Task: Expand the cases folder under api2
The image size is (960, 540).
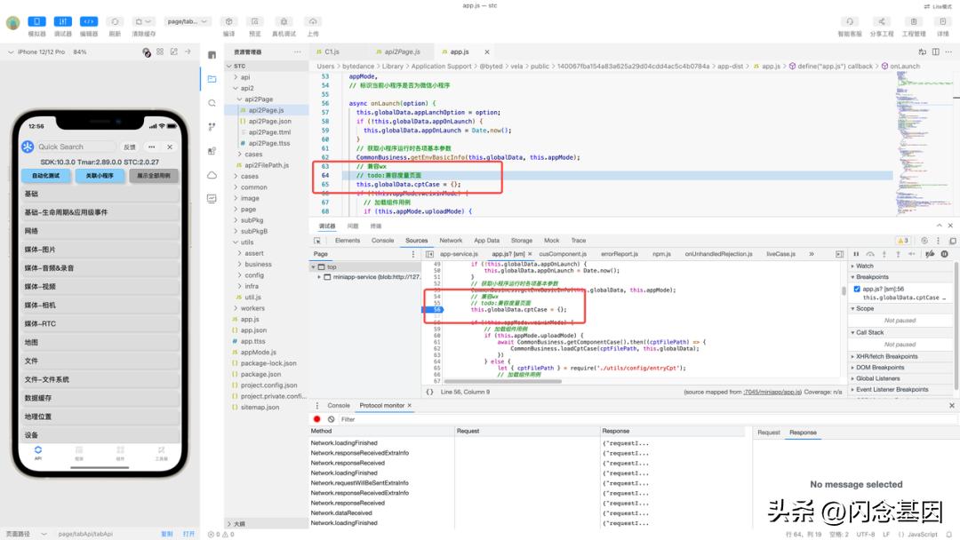Action: click(253, 155)
